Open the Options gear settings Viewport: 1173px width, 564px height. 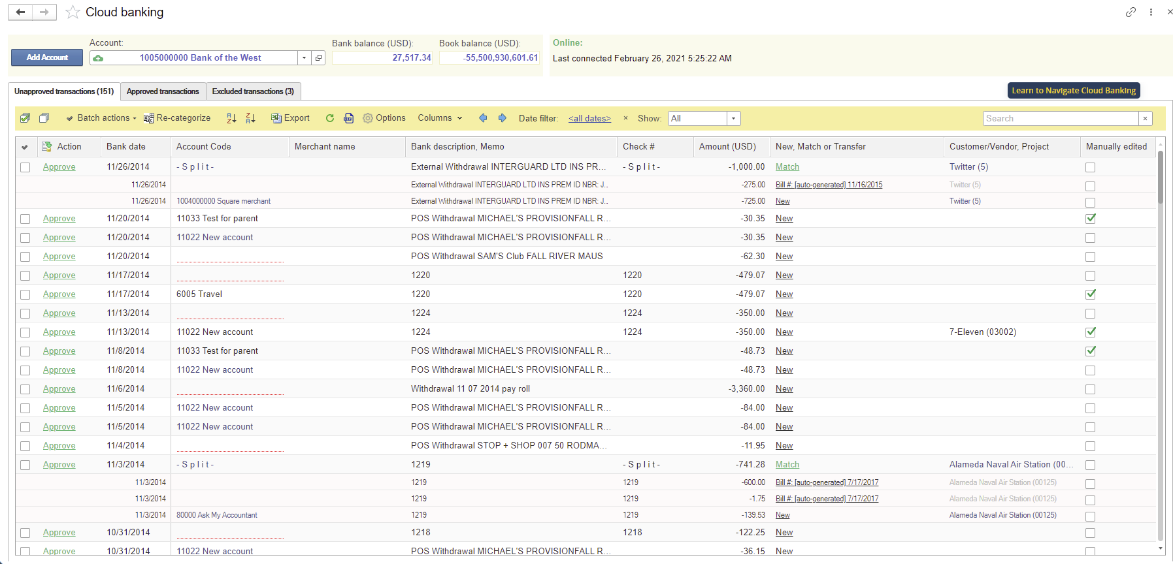point(384,118)
